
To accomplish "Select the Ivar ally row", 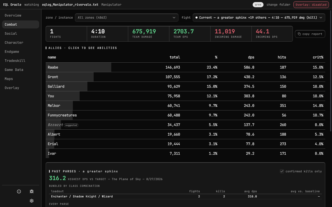I will [185, 153].
